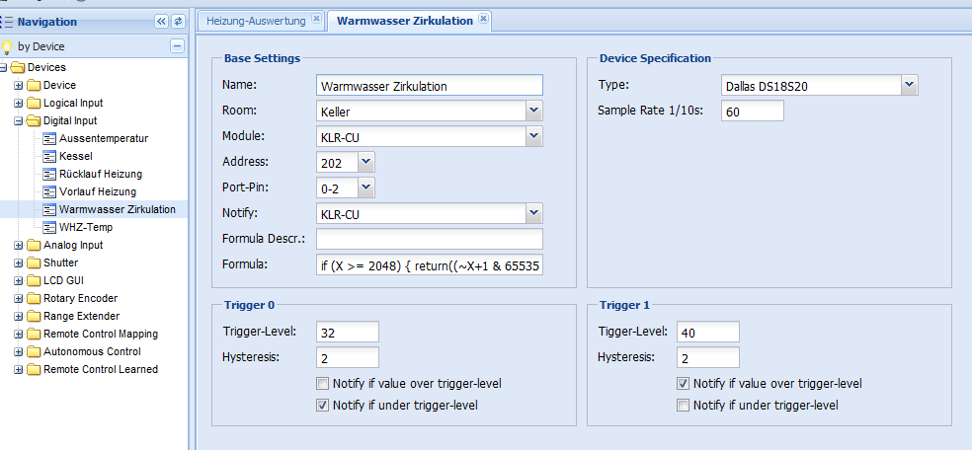
Task: Click the refresh icon in Navigation header
Action: click(x=178, y=22)
